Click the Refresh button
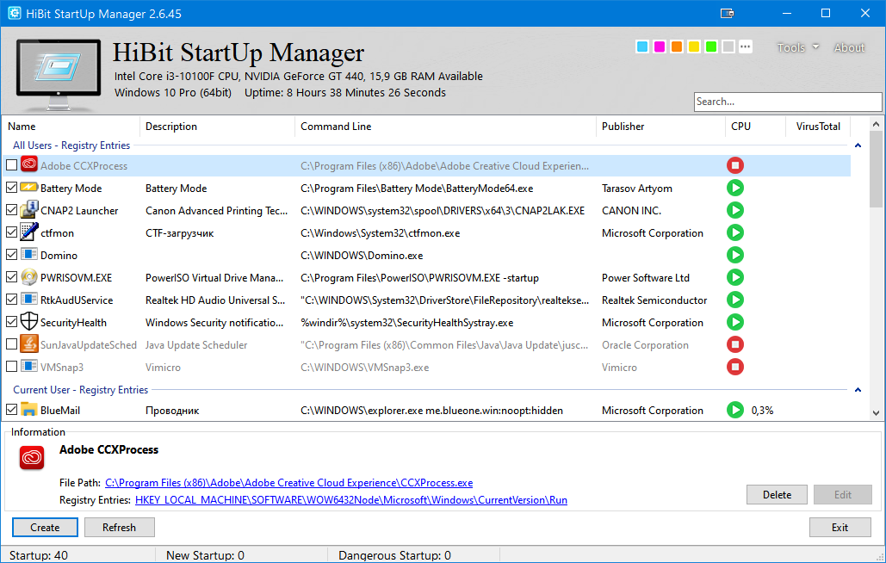 (x=119, y=528)
